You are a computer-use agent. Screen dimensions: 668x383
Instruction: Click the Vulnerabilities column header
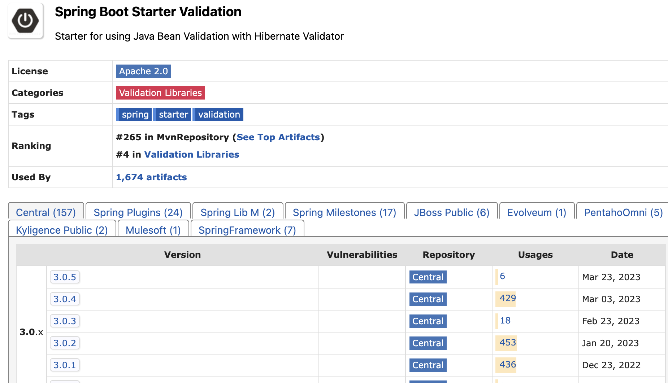point(362,255)
